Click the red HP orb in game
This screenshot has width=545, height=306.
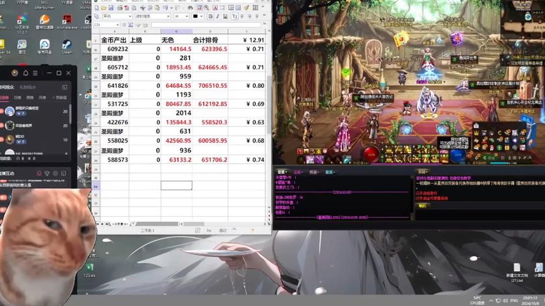[x=371, y=154]
